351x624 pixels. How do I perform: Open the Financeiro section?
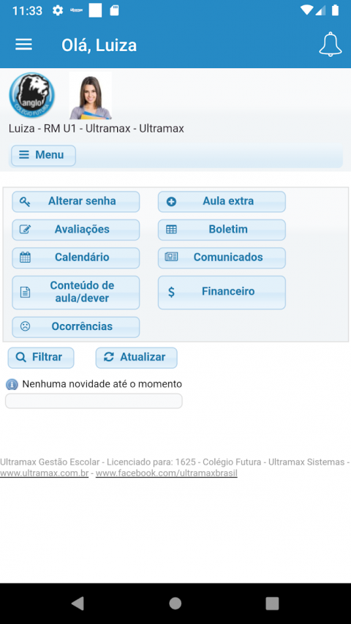coord(222,292)
